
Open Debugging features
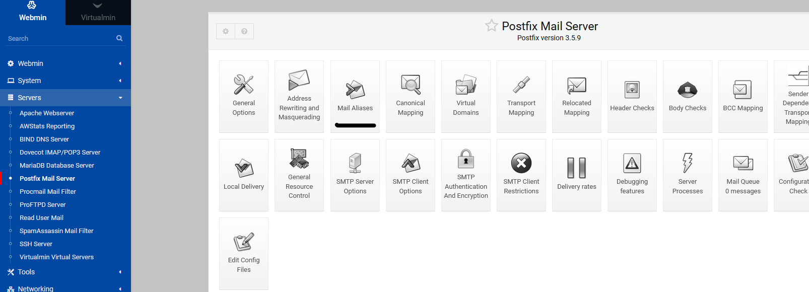click(632, 175)
